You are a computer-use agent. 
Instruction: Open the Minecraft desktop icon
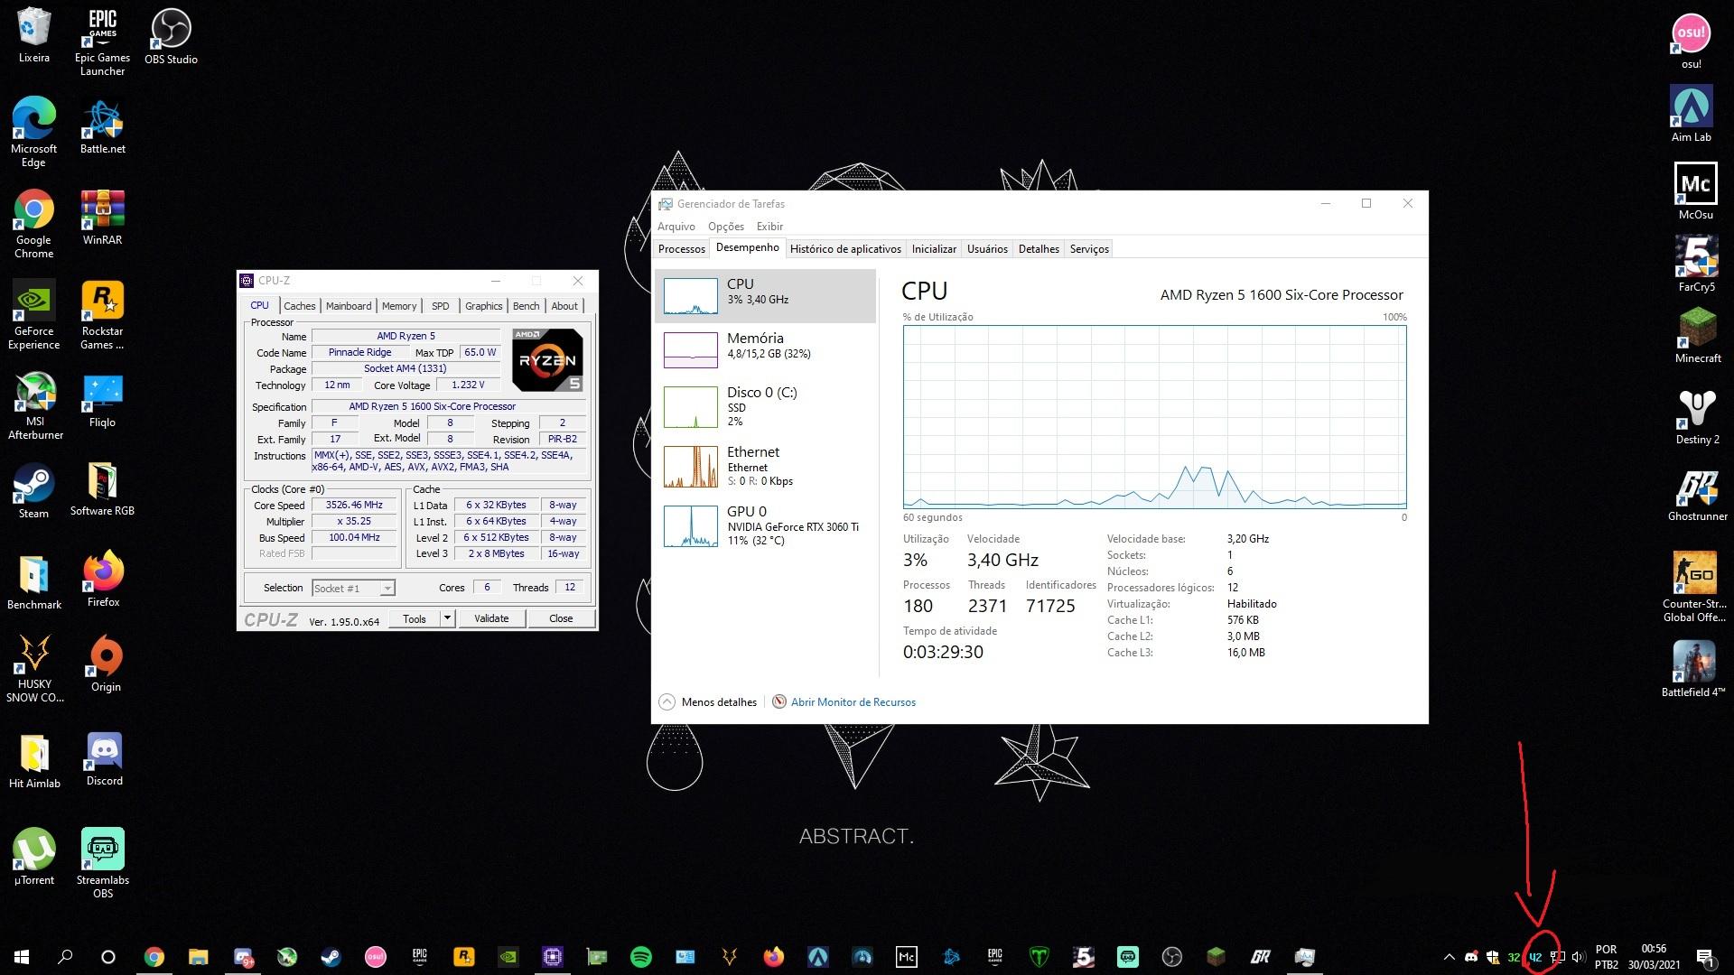click(1698, 335)
